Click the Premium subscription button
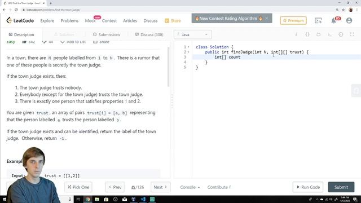The width and height of the screenshot is (361, 203). point(293,20)
